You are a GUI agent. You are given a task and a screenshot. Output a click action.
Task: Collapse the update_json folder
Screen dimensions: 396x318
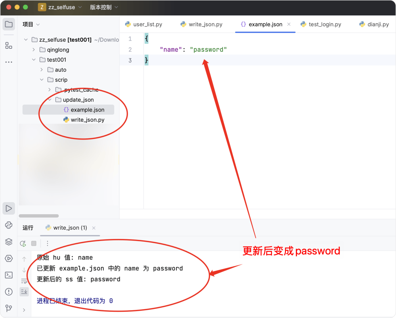pos(50,99)
